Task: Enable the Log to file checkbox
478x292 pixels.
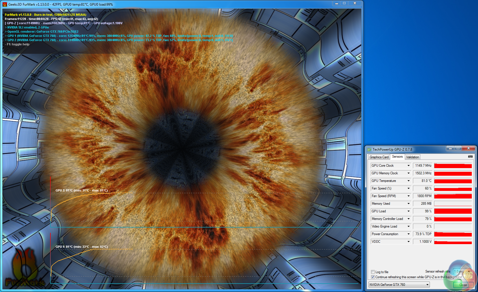Action: point(373,272)
